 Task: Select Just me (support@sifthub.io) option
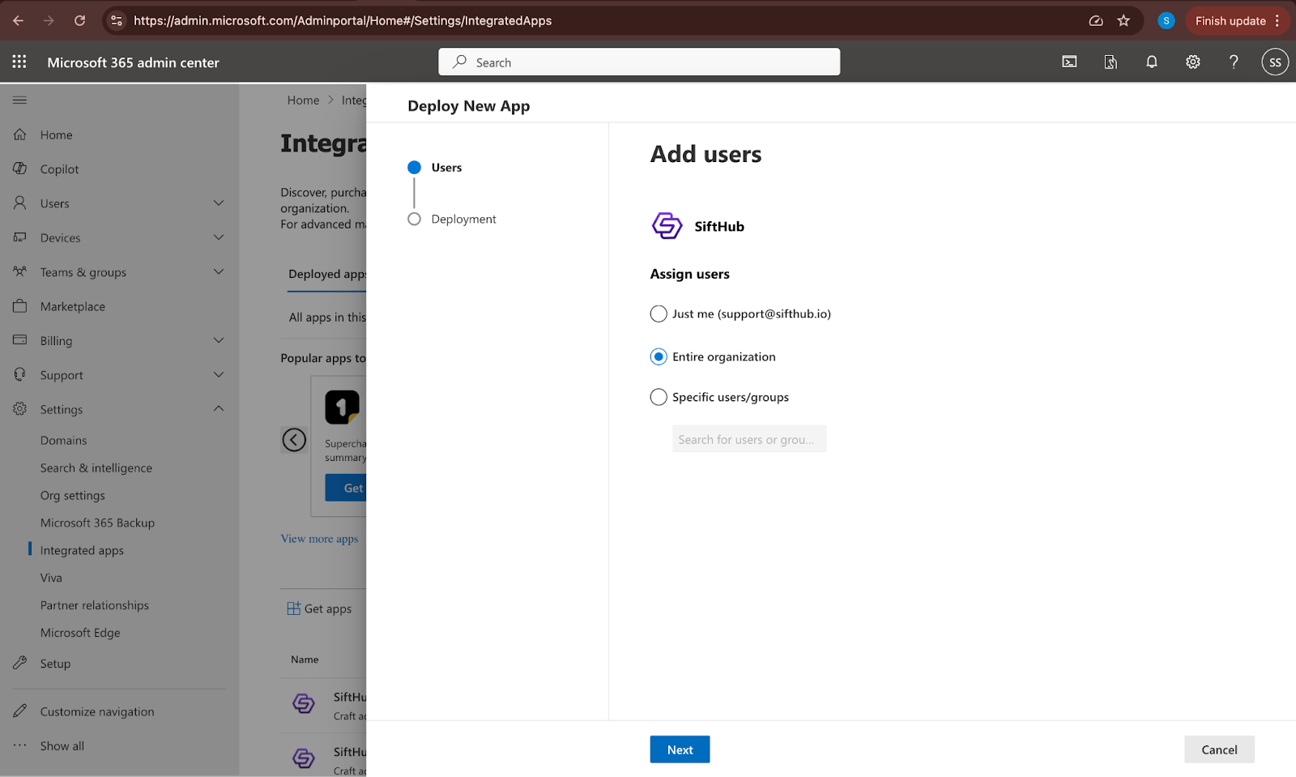tap(659, 314)
